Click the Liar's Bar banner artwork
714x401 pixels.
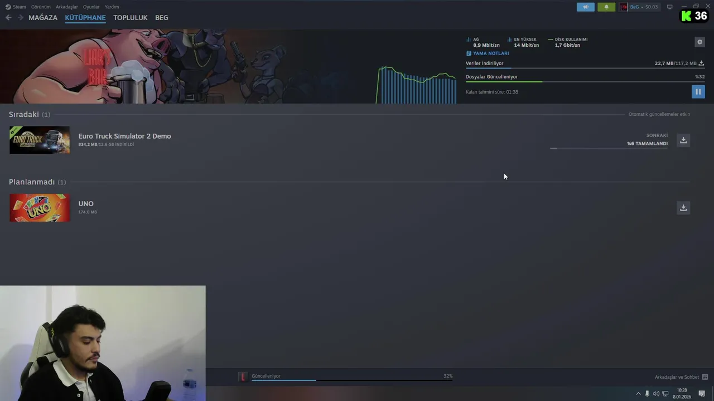(167, 66)
